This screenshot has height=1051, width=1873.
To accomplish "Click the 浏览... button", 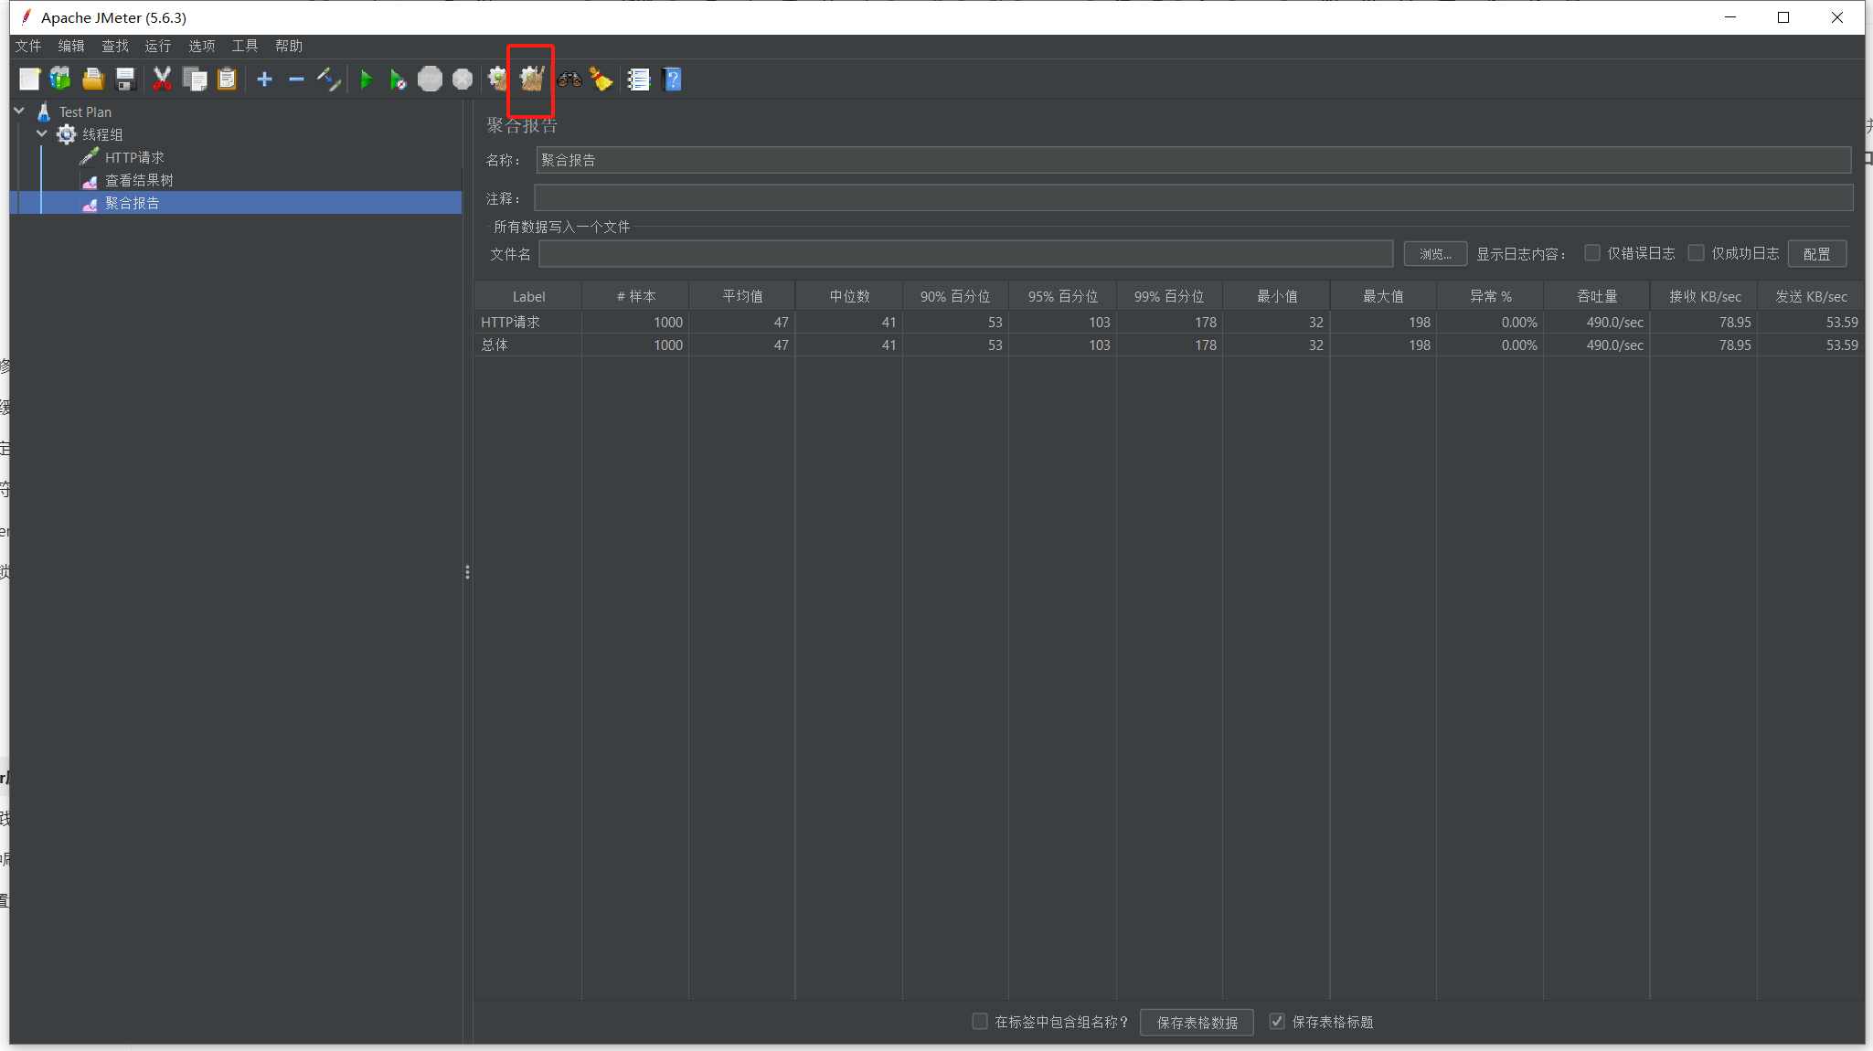I will (x=1435, y=254).
